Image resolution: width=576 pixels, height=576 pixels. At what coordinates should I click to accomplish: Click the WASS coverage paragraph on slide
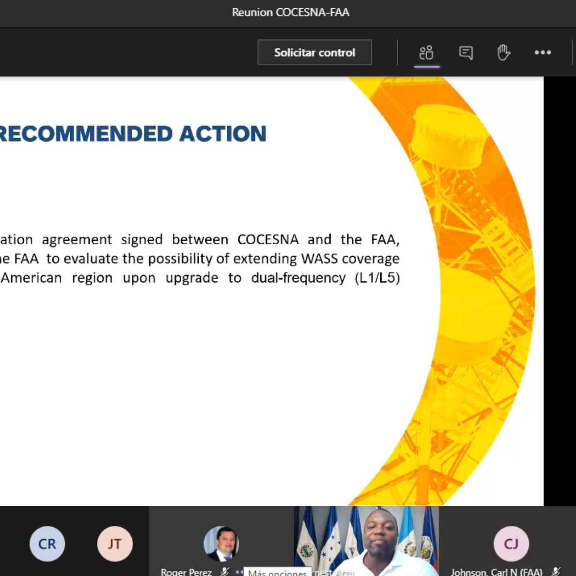200,259
